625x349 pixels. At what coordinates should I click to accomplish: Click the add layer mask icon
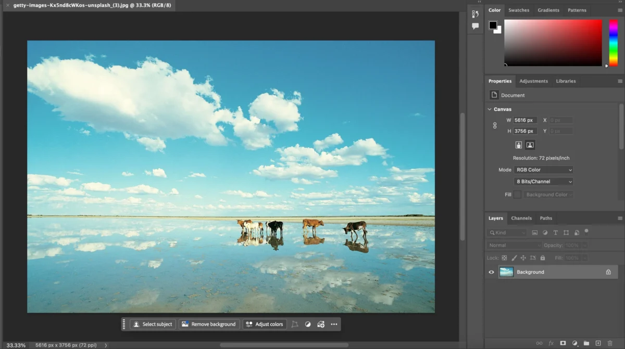[563, 343]
